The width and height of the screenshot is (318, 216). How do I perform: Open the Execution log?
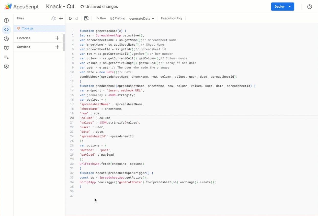[171, 18]
